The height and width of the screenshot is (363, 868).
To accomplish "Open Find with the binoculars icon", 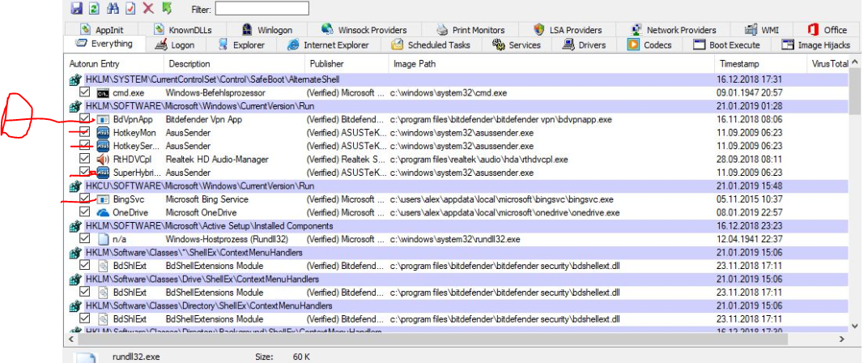I will 113,8.
